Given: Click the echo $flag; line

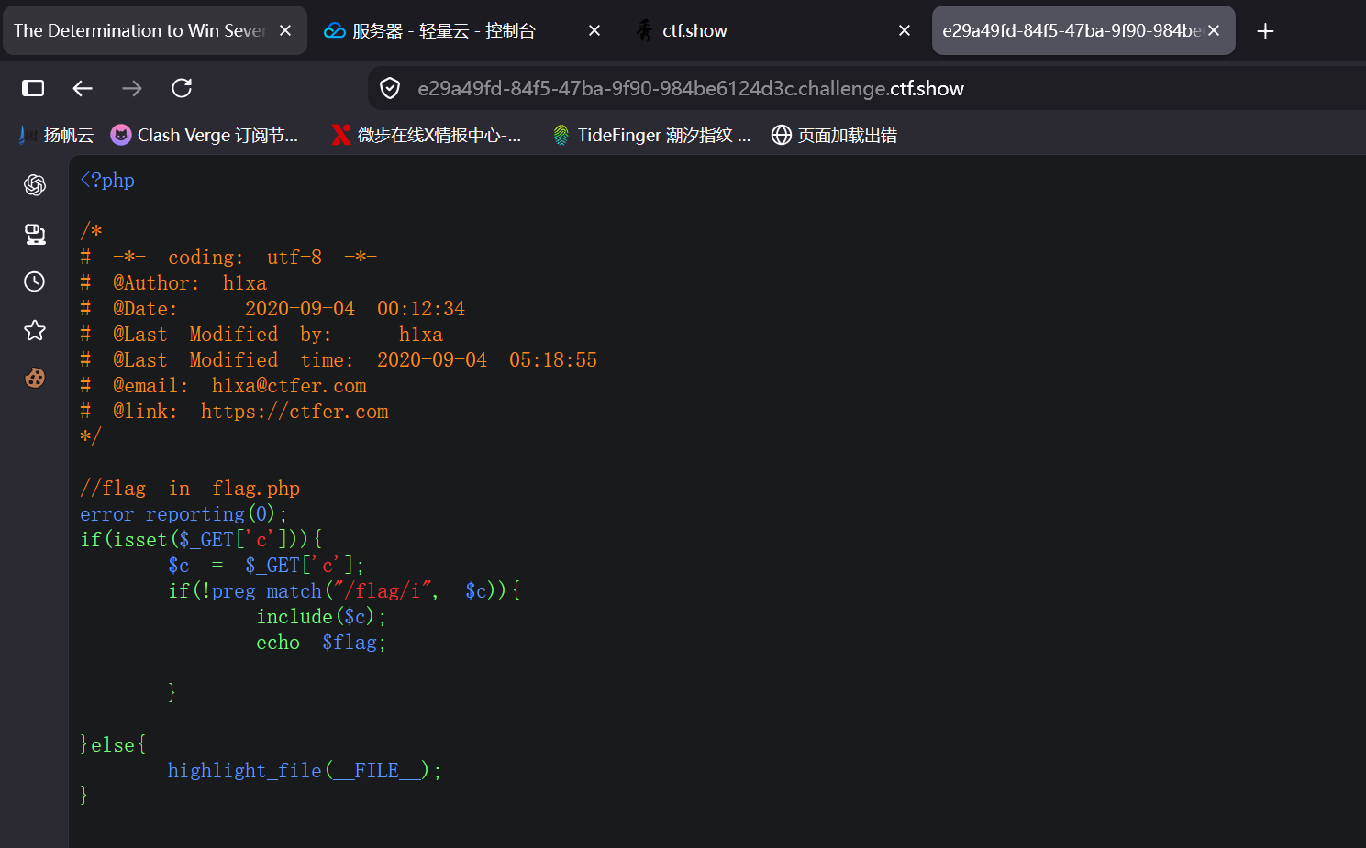Looking at the screenshot, I should pos(321,643).
